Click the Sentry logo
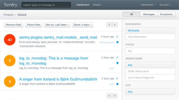This screenshot has width=179, height=100. coord(11,5)
